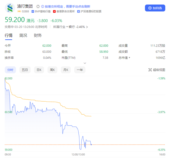Click the latest price dot on chart
Screen dimensions: 170x158
tap(91, 144)
